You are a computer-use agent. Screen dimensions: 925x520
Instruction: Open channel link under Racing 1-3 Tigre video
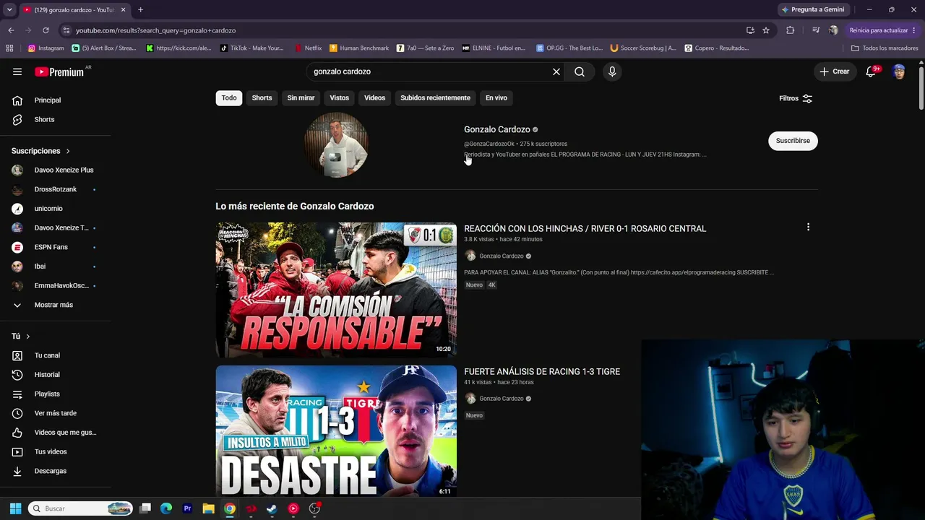[501, 399]
